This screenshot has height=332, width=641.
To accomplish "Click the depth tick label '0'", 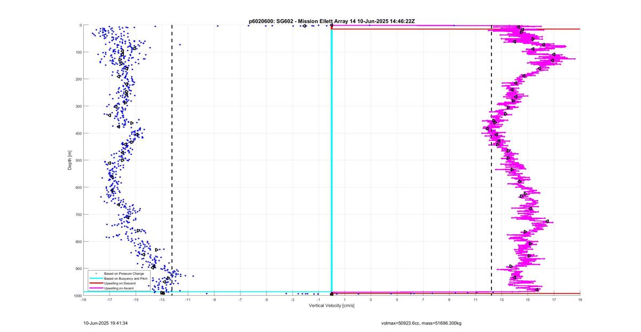I will [80, 25].
